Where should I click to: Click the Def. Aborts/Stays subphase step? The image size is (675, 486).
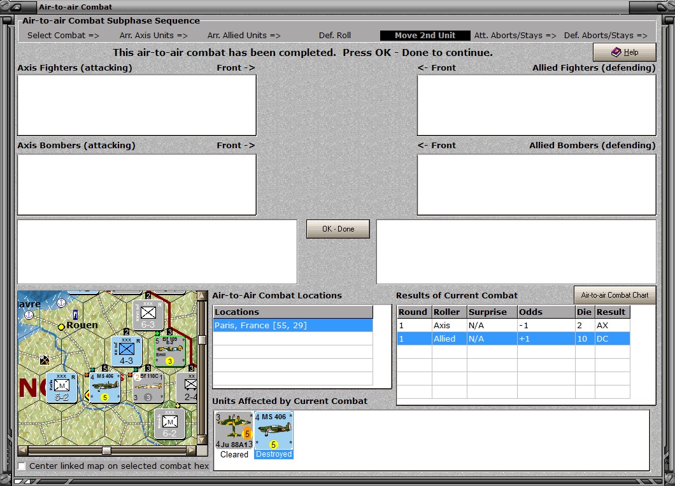(x=606, y=35)
